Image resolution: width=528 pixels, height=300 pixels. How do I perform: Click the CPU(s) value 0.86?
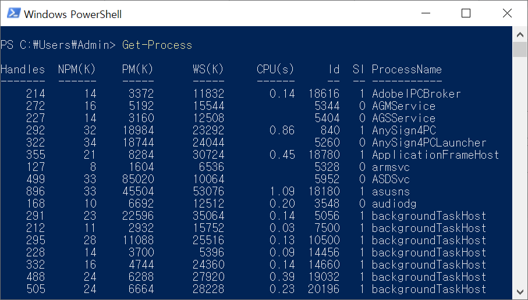coord(282,130)
